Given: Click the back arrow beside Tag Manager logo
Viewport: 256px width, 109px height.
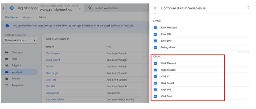Looking at the screenshot, I should coord(4,8).
